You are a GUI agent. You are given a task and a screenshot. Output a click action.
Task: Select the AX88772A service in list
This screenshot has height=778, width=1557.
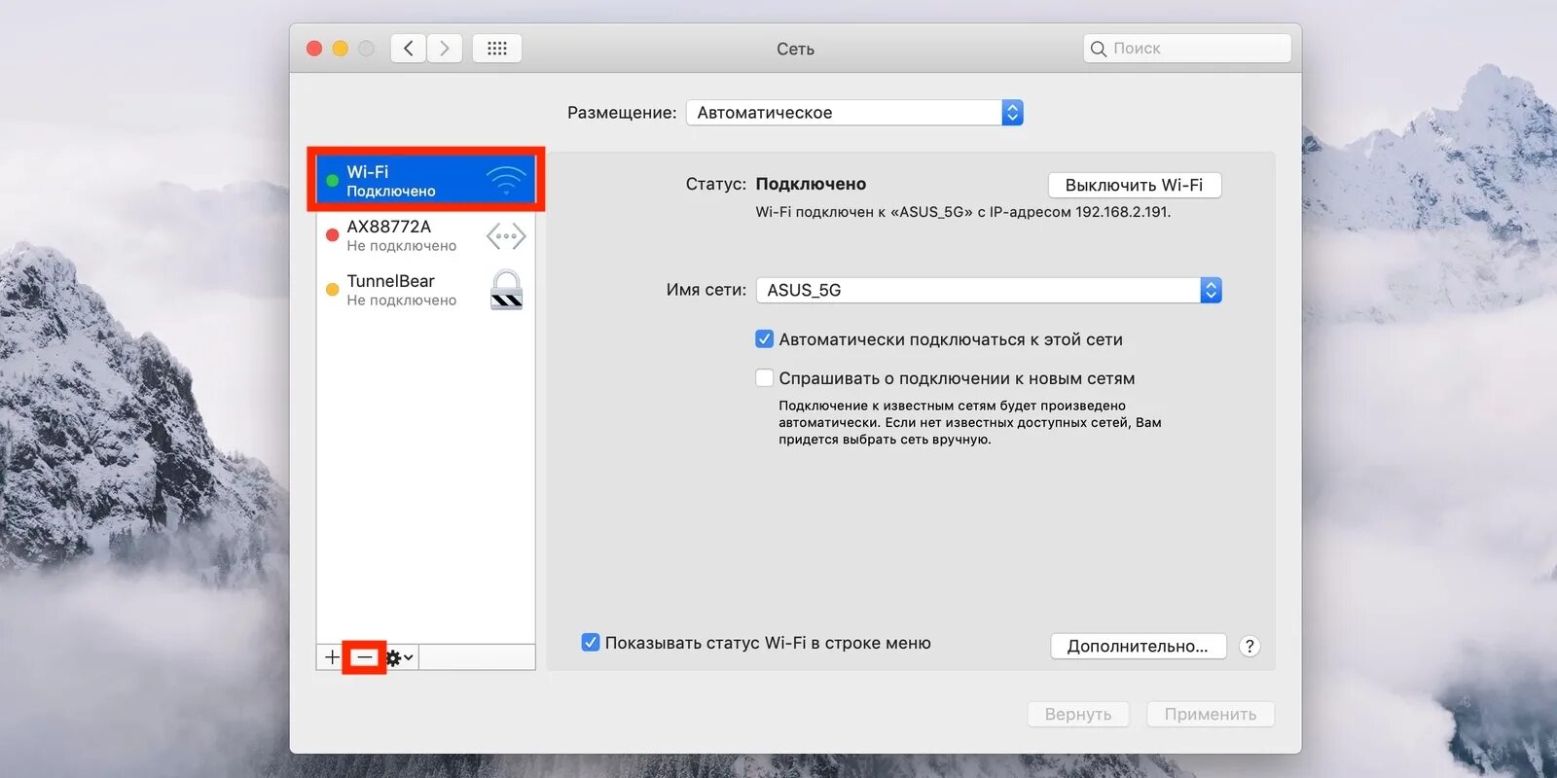click(401, 235)
